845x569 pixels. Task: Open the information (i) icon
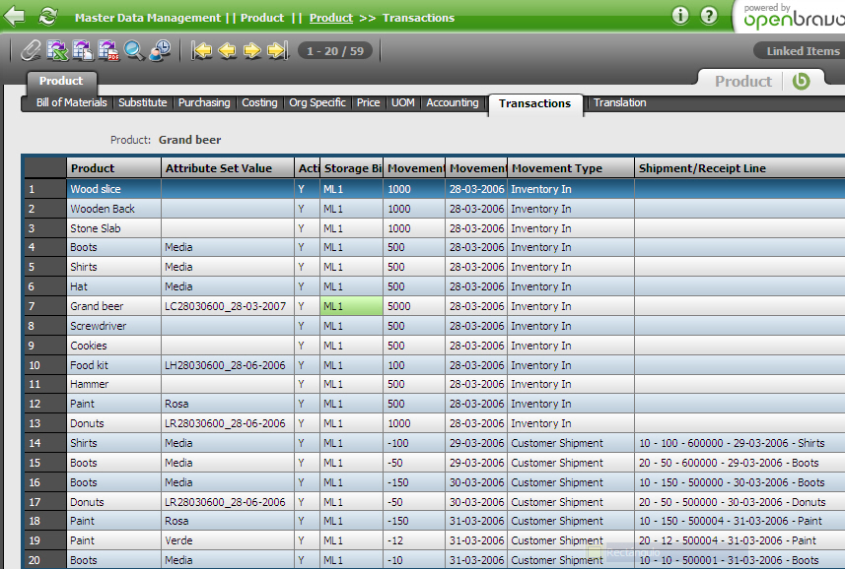click(680, 16)
